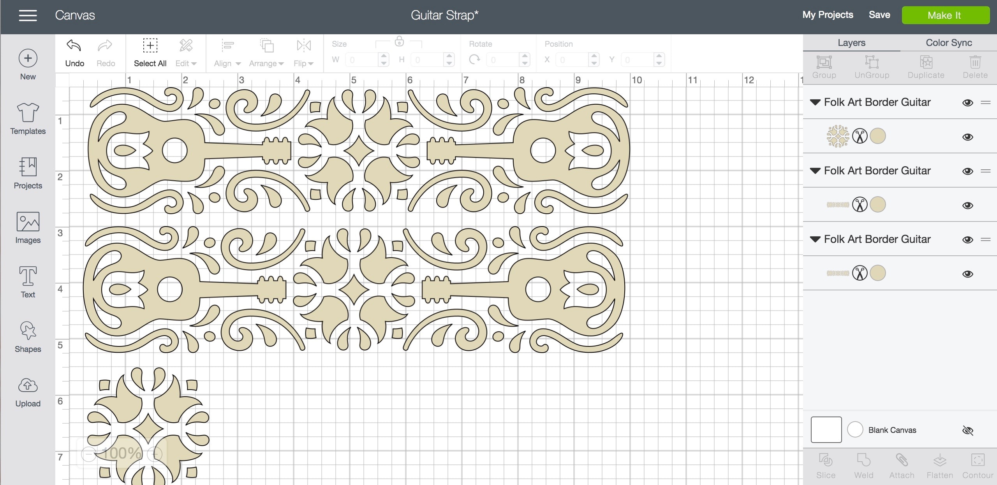
Task: Click the New project icon
Action: pos(28,58)
